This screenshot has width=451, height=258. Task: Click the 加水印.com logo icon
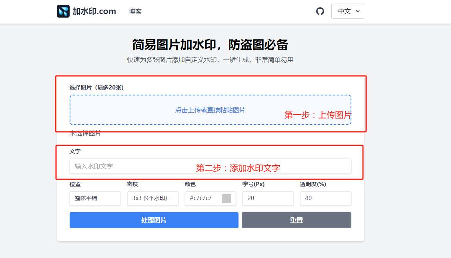click(x=63, y=11)
